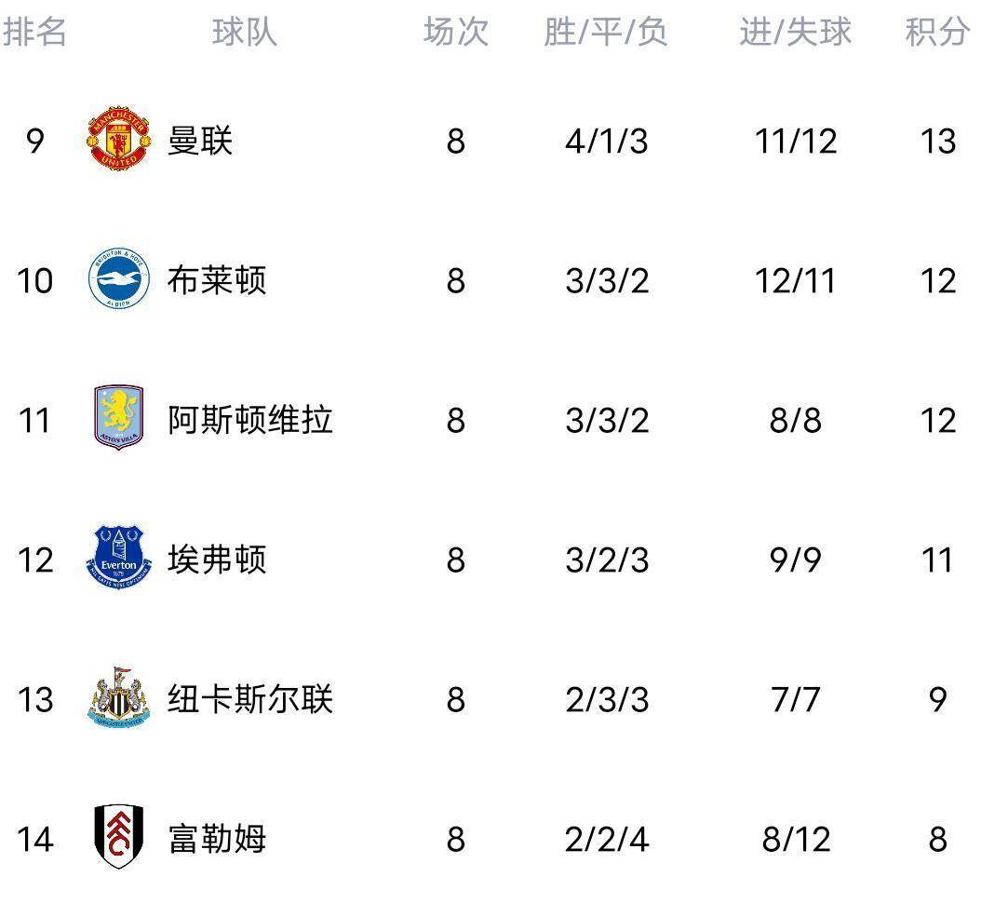Click the 胜/平/负 column header
Image resolution: width=981 pixels, height=917 pixels.
coord(606,33)
